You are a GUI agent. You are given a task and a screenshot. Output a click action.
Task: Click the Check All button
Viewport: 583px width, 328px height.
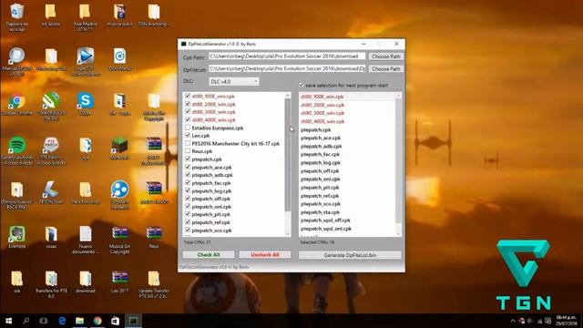coord(209,255)
